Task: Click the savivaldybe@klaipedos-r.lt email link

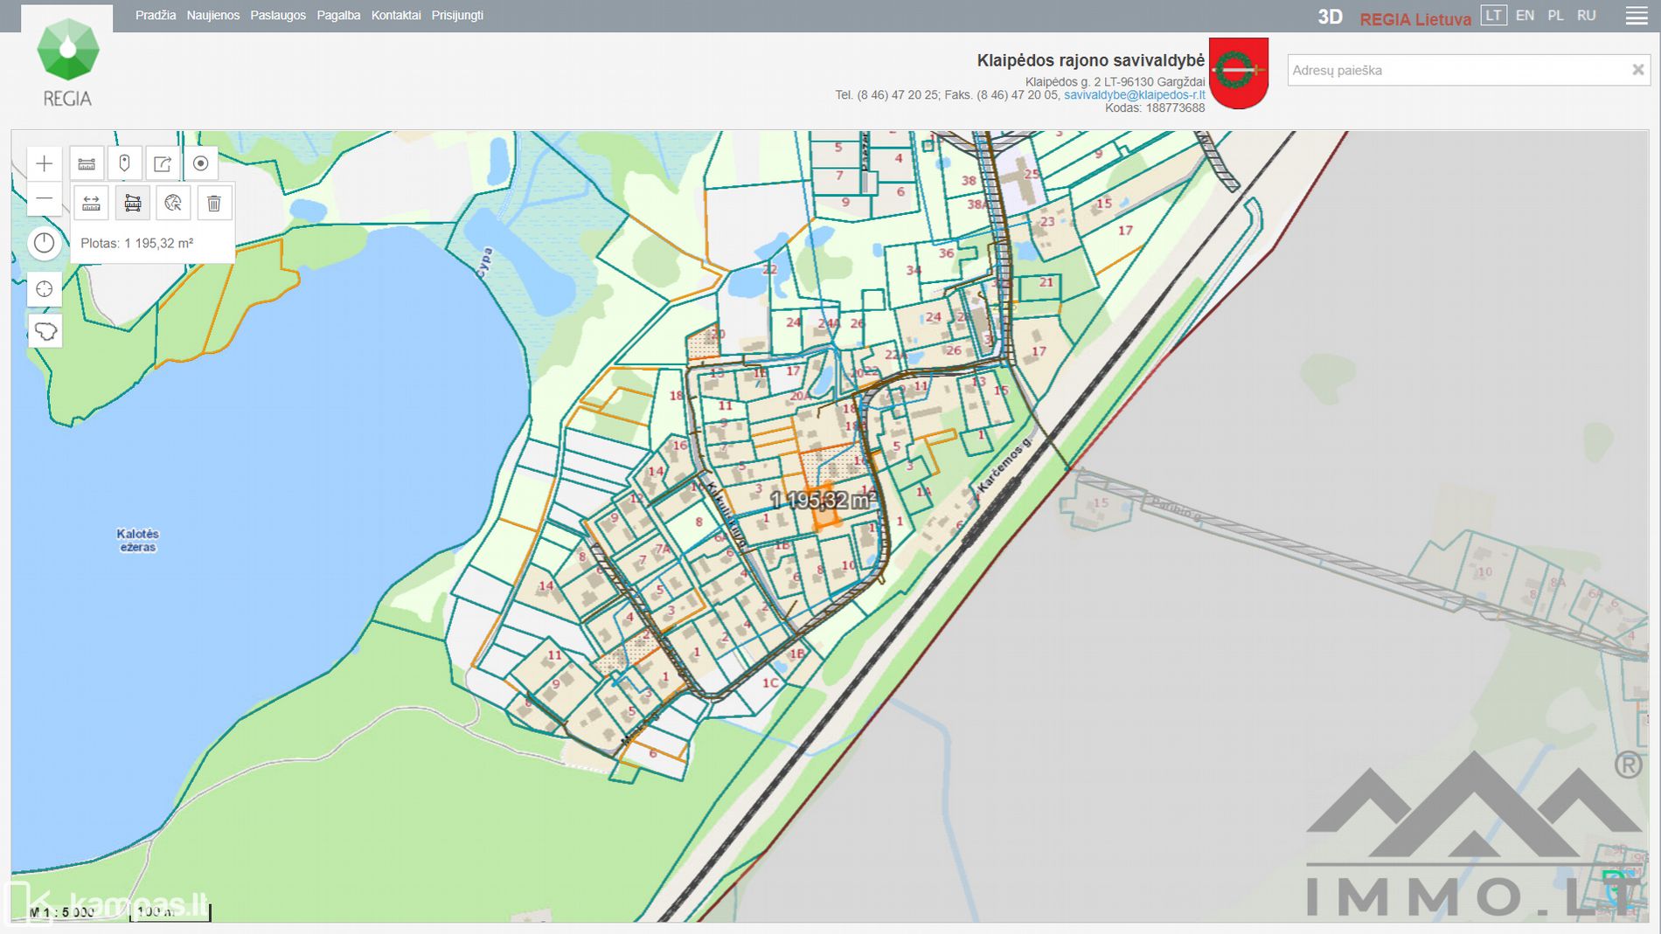Action: 1134,95
